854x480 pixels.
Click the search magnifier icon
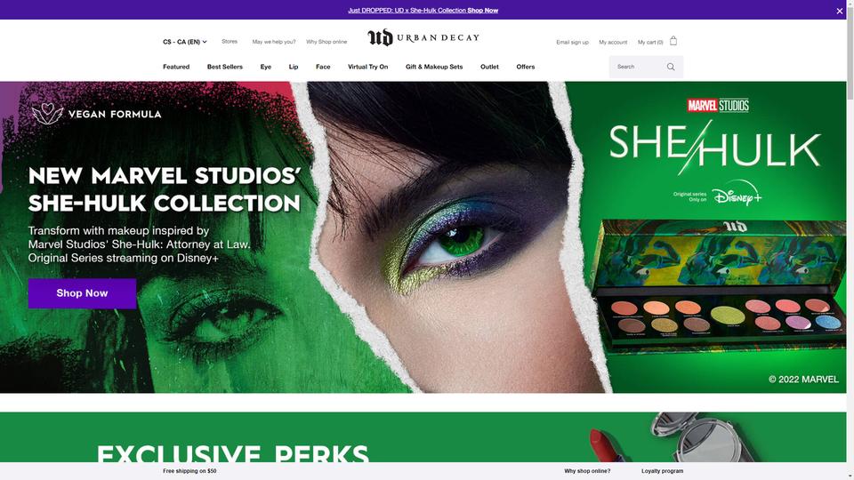pos(671,67)
